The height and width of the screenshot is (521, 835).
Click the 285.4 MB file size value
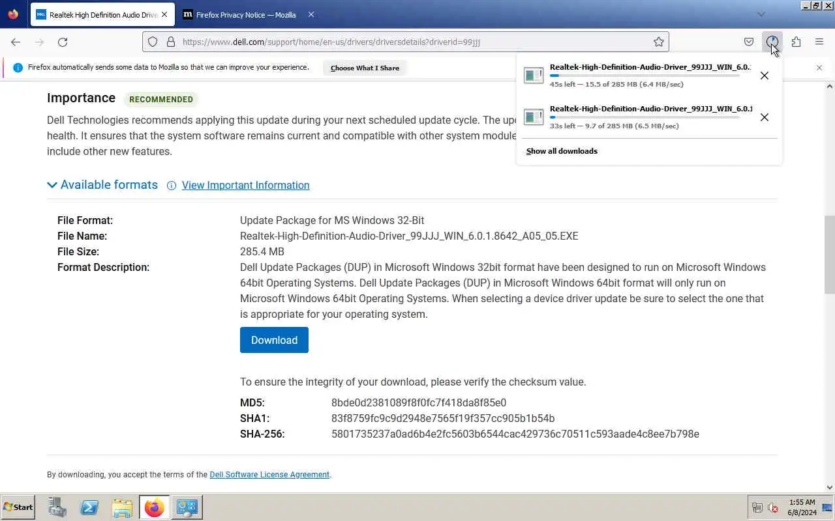click(262, 252)
